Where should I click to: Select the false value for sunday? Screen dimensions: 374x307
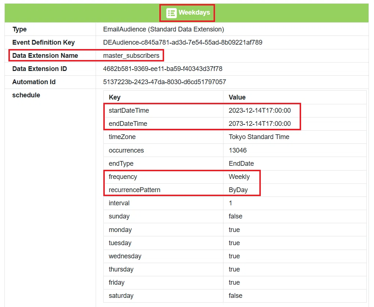click(236, 216)
